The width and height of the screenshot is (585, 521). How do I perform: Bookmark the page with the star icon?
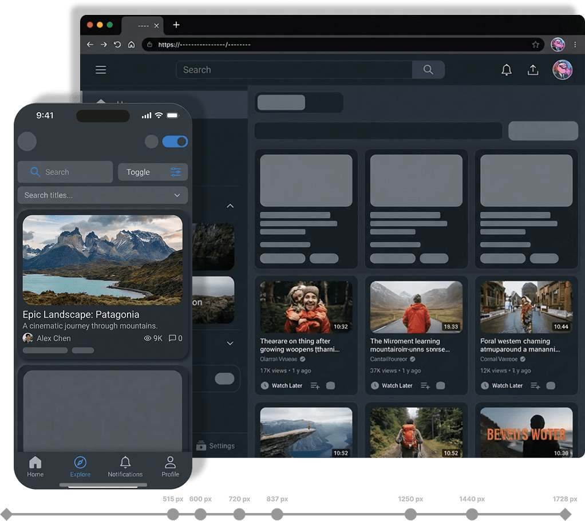(x=536, y=45)
